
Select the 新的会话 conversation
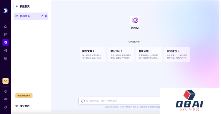pos(31,16)
